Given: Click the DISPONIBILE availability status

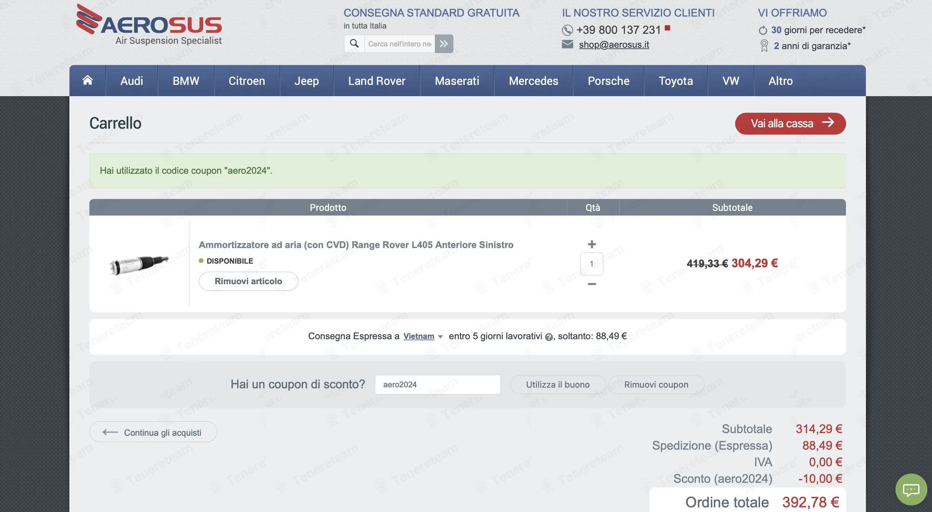Looking at the screenshot, I should click(226, 261).
